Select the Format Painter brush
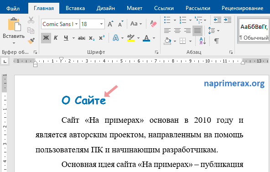Image resolution: width=270 pixels, height=172 pixels. click(31, 41)
